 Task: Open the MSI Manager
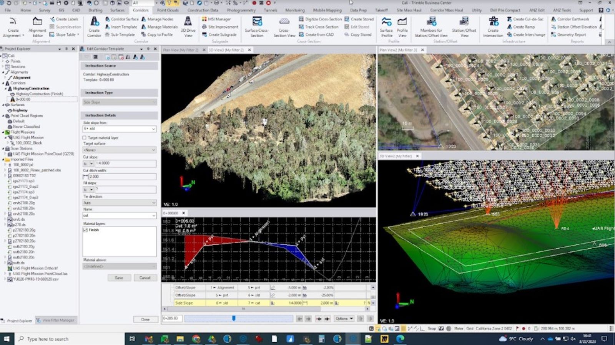pos(216,19)
